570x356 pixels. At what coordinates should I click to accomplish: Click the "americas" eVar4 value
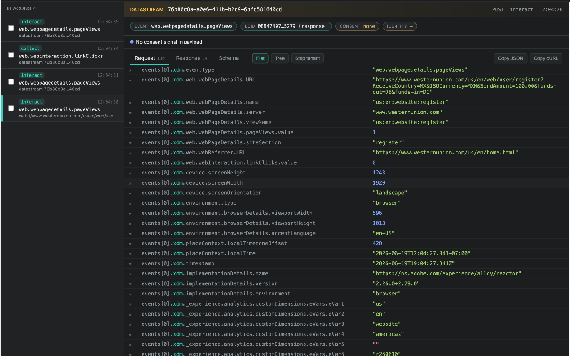pyautogui.click(x=388, y=334)
